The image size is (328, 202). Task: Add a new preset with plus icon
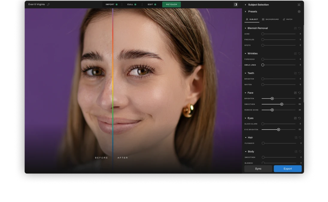299,12
